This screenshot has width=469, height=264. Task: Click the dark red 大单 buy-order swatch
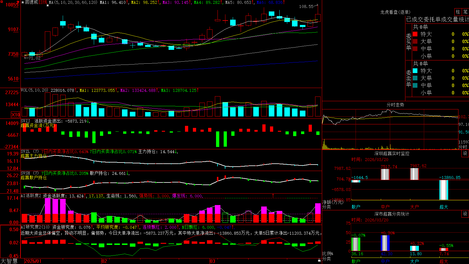coord(415,41)
